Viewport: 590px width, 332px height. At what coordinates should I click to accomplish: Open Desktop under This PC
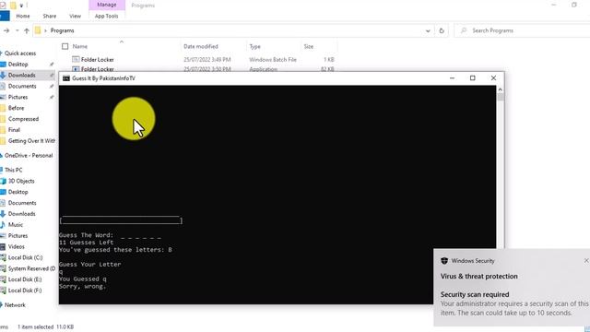pos(18,192)
